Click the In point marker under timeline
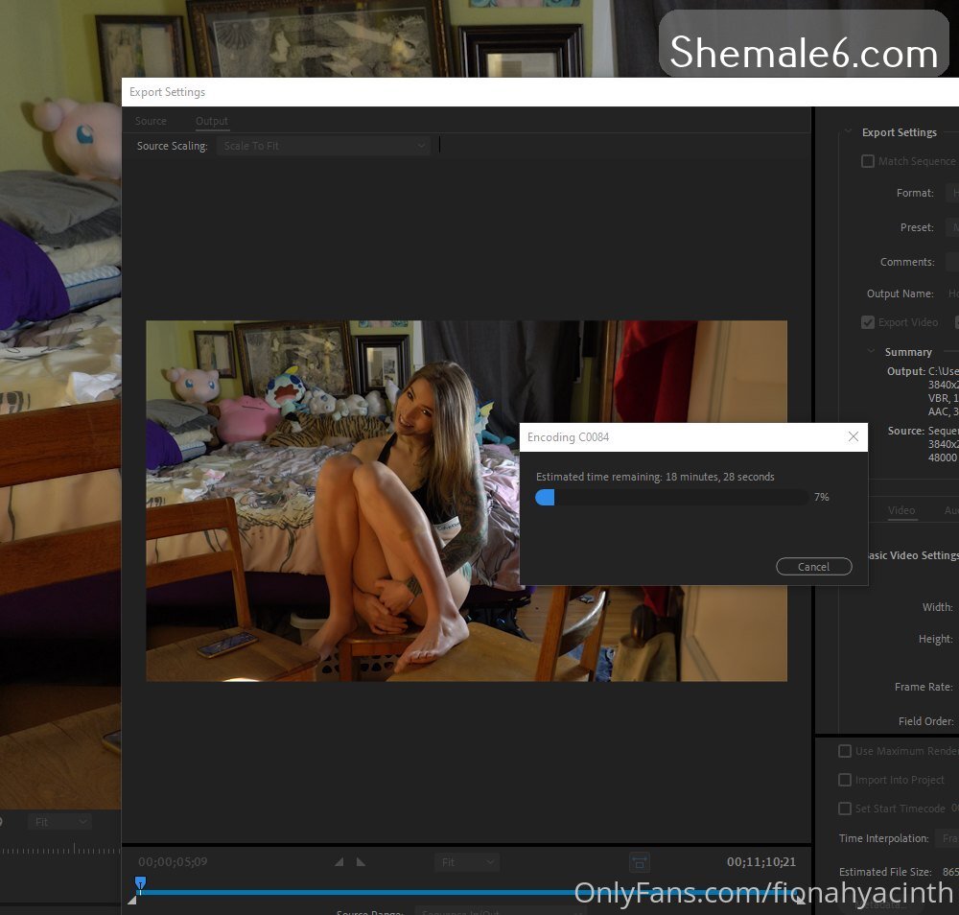 coord(132,899)
